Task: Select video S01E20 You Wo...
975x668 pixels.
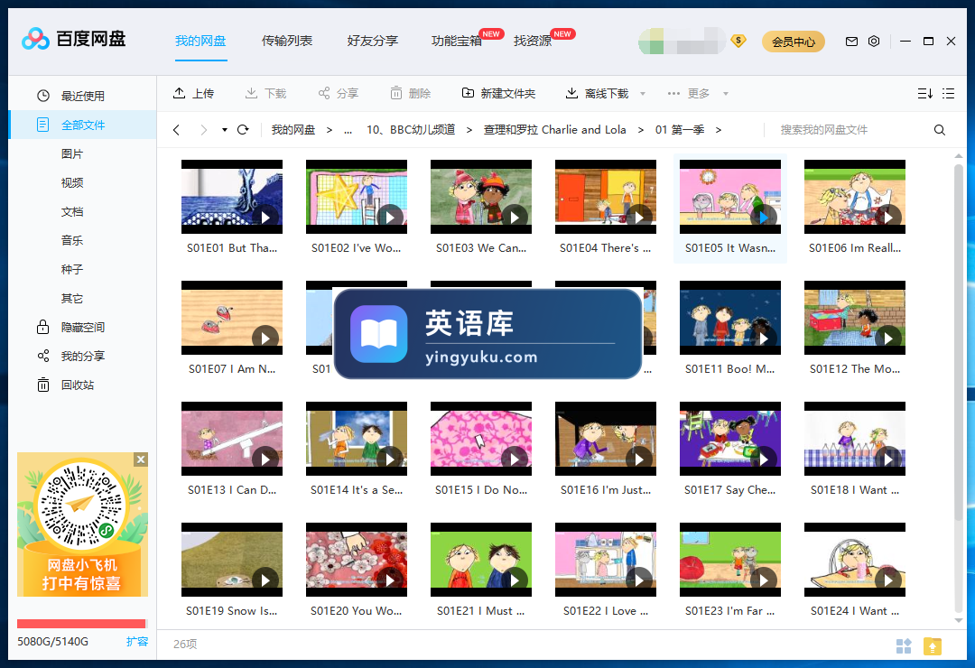Action: [x=357, y=571]
